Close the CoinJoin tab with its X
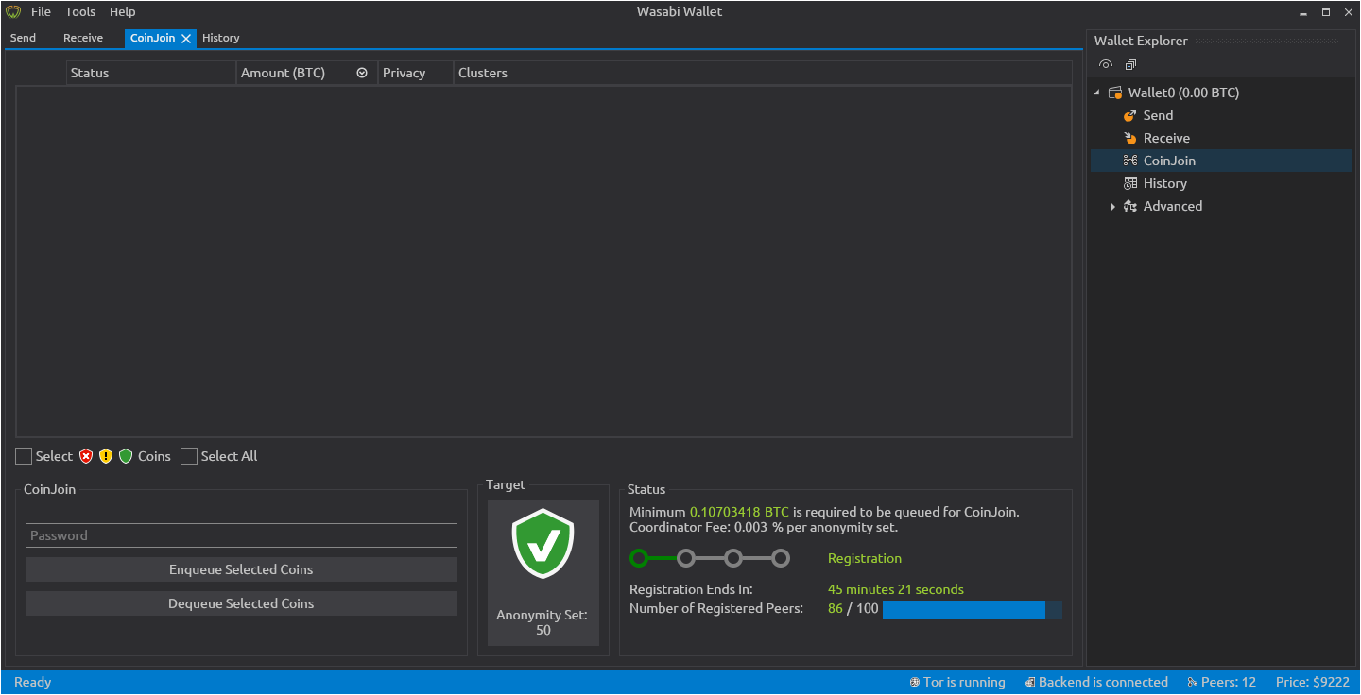The image size is (1361, 695). pos(186,39)
